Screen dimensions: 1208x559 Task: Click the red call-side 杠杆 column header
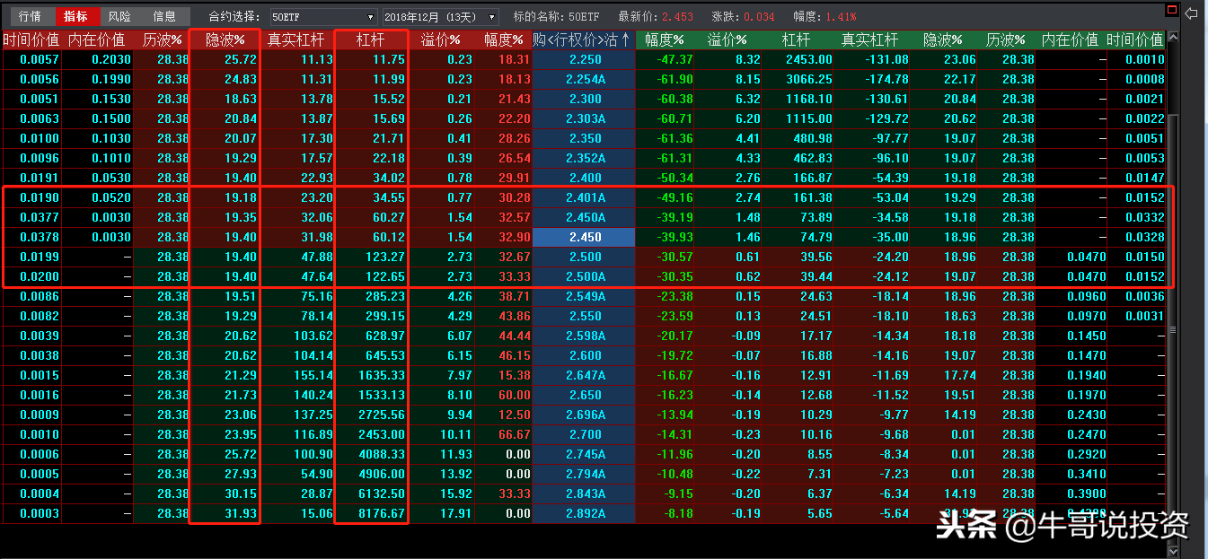[x=370, y=39]
